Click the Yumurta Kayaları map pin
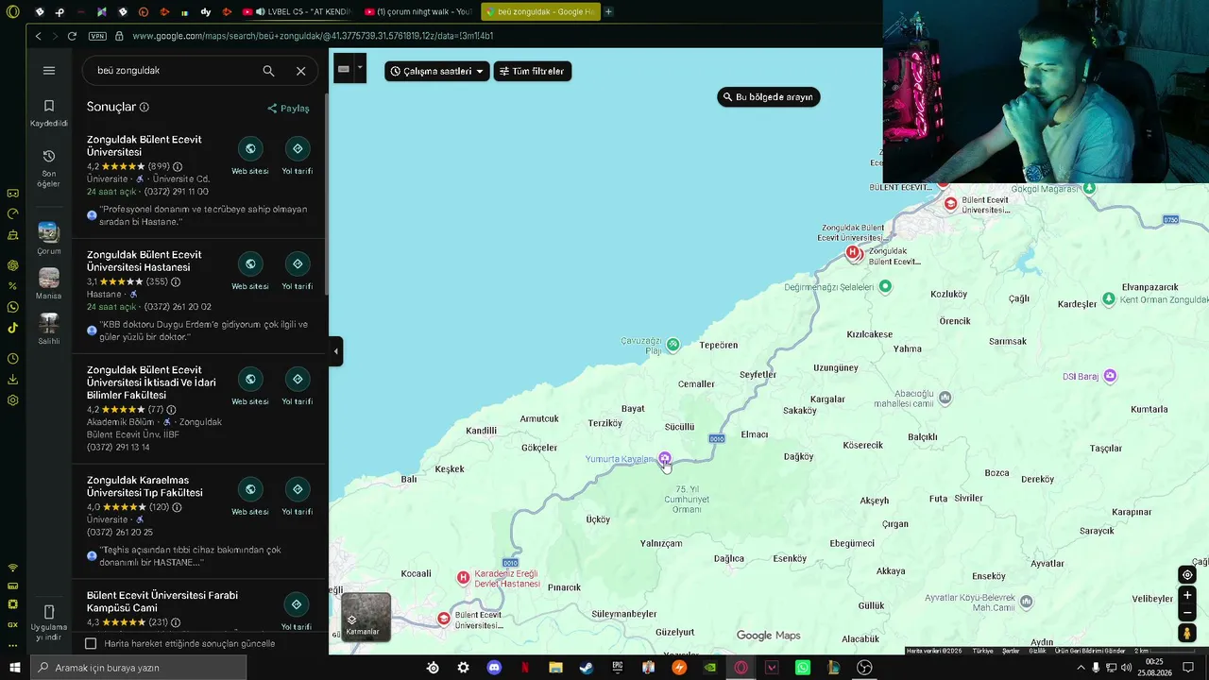This screenshot has width=1209, height=680. click(x=665, y=459)
